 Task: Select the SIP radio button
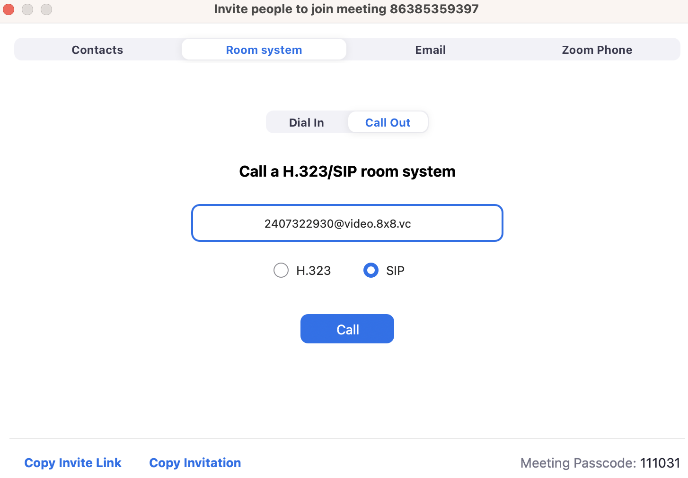[x=371, y=271]
